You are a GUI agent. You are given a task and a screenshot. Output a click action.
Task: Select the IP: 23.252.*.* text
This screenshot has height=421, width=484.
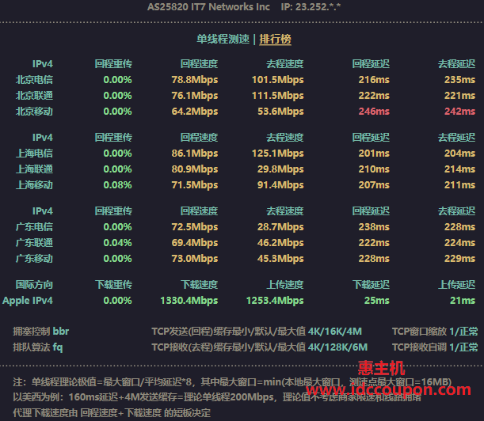[311, 7]
